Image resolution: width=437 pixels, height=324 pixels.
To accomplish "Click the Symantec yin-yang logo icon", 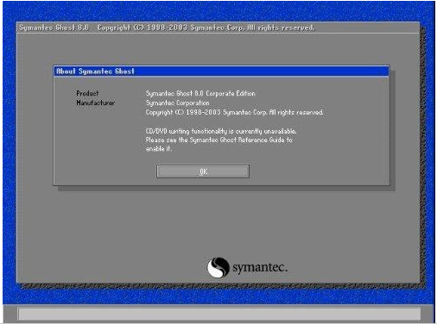I will click(x=218, y=267).
